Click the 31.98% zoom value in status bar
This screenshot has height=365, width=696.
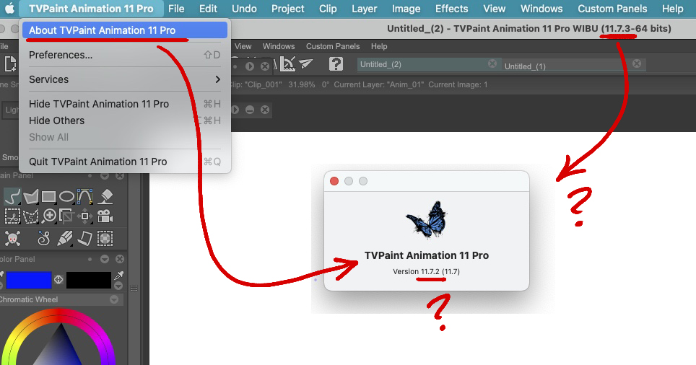[x=301, y=84]
